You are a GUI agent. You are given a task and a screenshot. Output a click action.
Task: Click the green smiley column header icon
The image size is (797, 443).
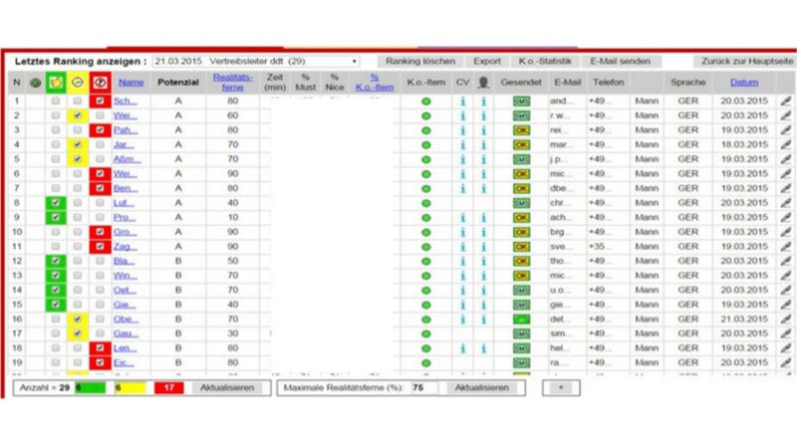click(x=55, y=83)
